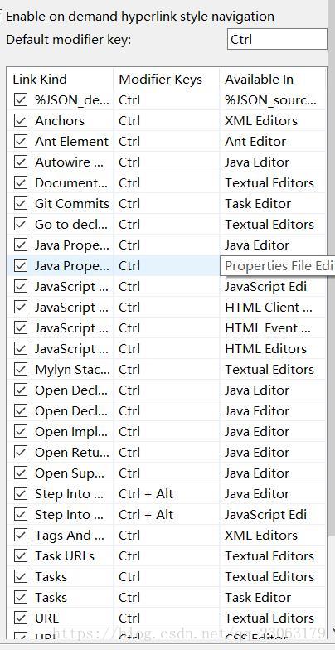
Task: Toggle the Go to decl... checkbox
Action: pos(21,224)
